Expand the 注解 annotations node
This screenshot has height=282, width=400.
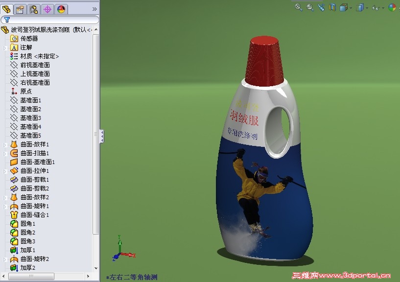4,47
